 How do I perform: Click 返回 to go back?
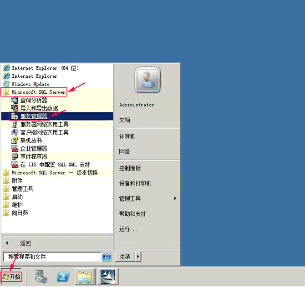pyautogui.click(x=25, y=243)
